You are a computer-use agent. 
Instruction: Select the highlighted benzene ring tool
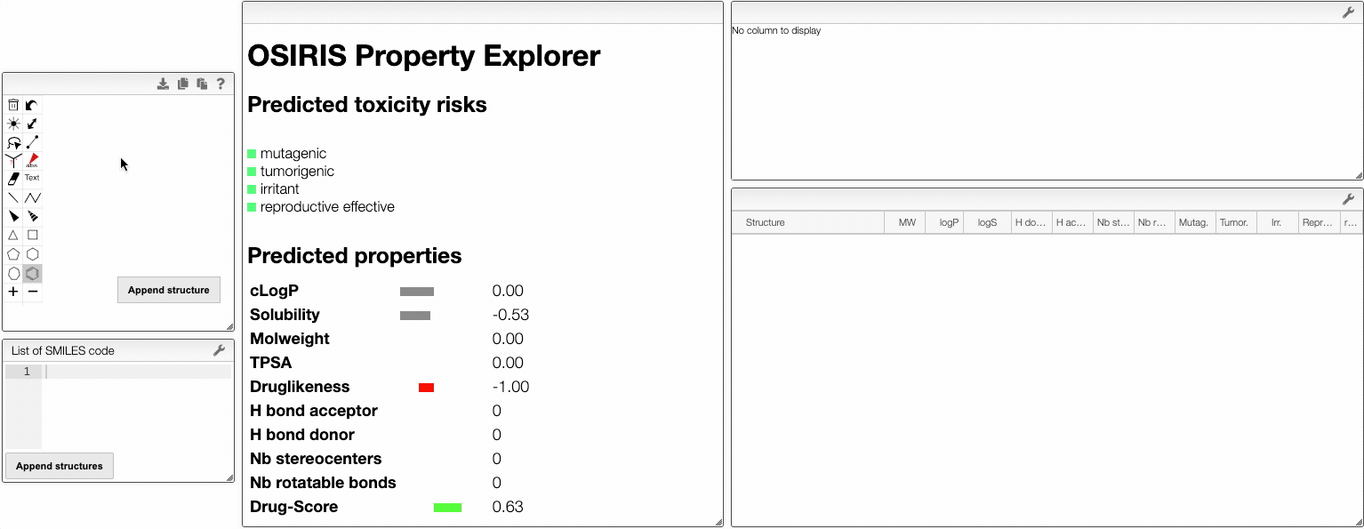(x=32, y=274)
